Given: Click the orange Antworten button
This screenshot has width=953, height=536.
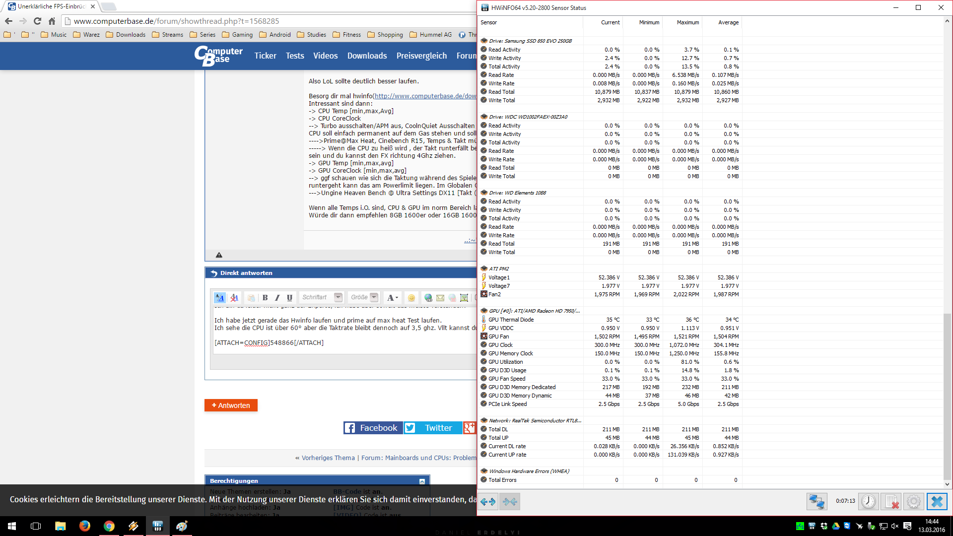Looking at the screenshot, I should click(x=231, y=405).
